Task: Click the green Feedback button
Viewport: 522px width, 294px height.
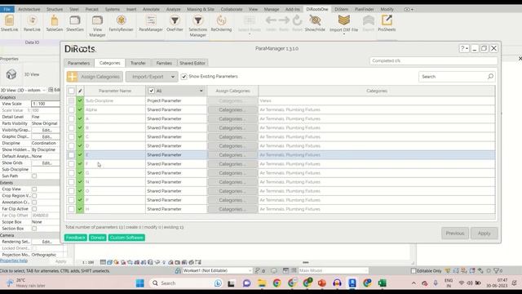Action: tap(76, 238)
